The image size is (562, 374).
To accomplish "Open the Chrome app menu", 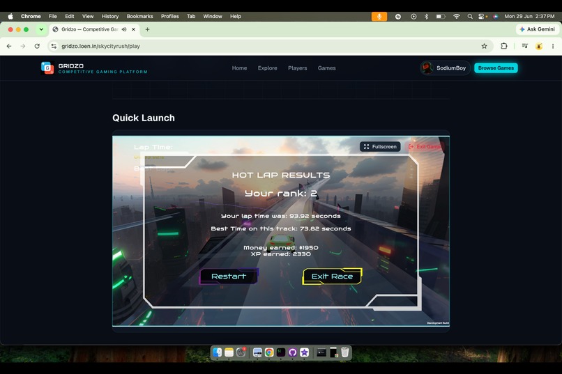I will coord(31,17).
